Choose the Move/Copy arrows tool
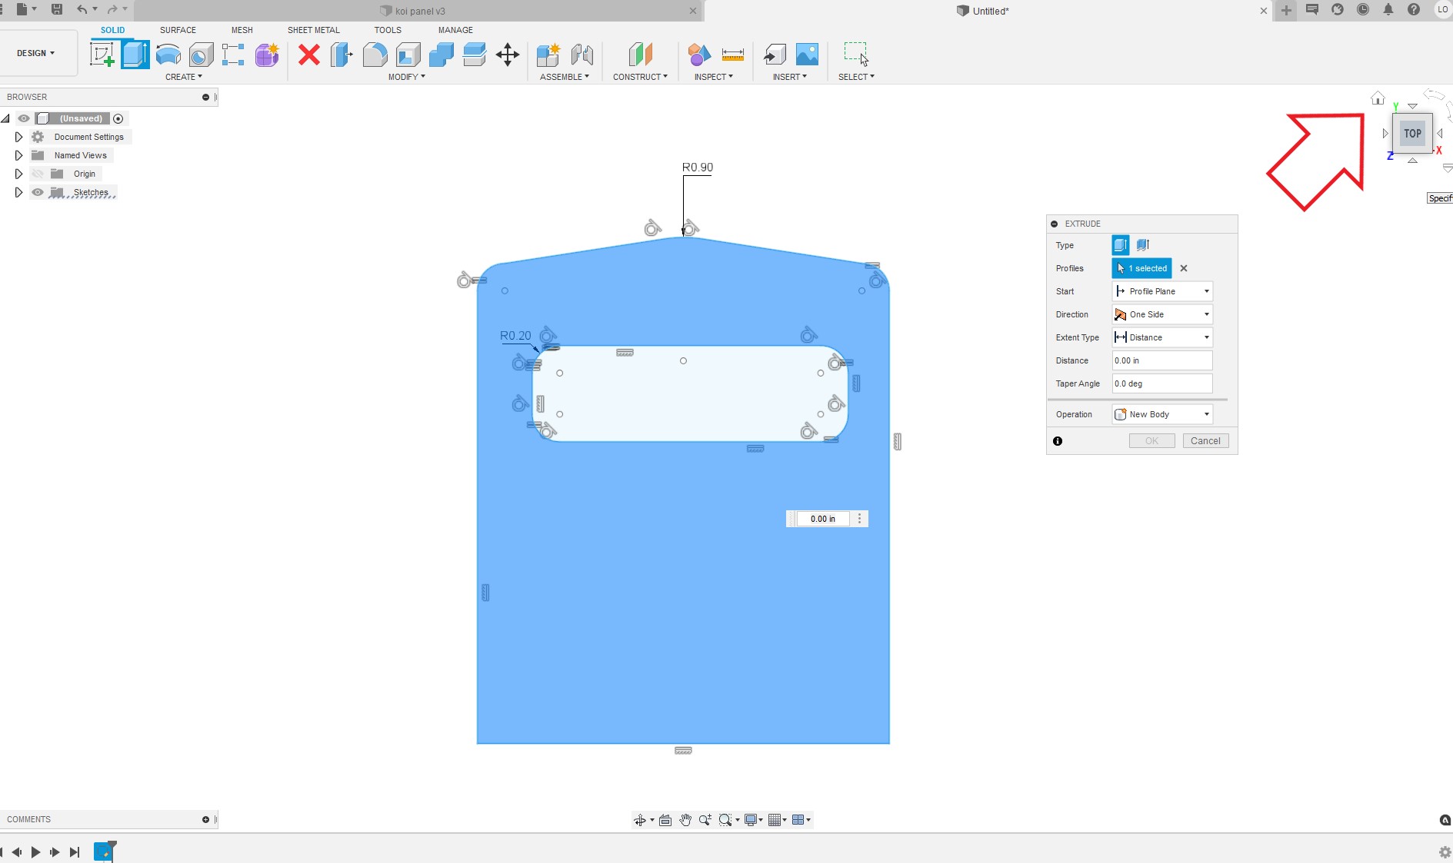The width and height of the screenshot is (1453, 863). (508, 55)
